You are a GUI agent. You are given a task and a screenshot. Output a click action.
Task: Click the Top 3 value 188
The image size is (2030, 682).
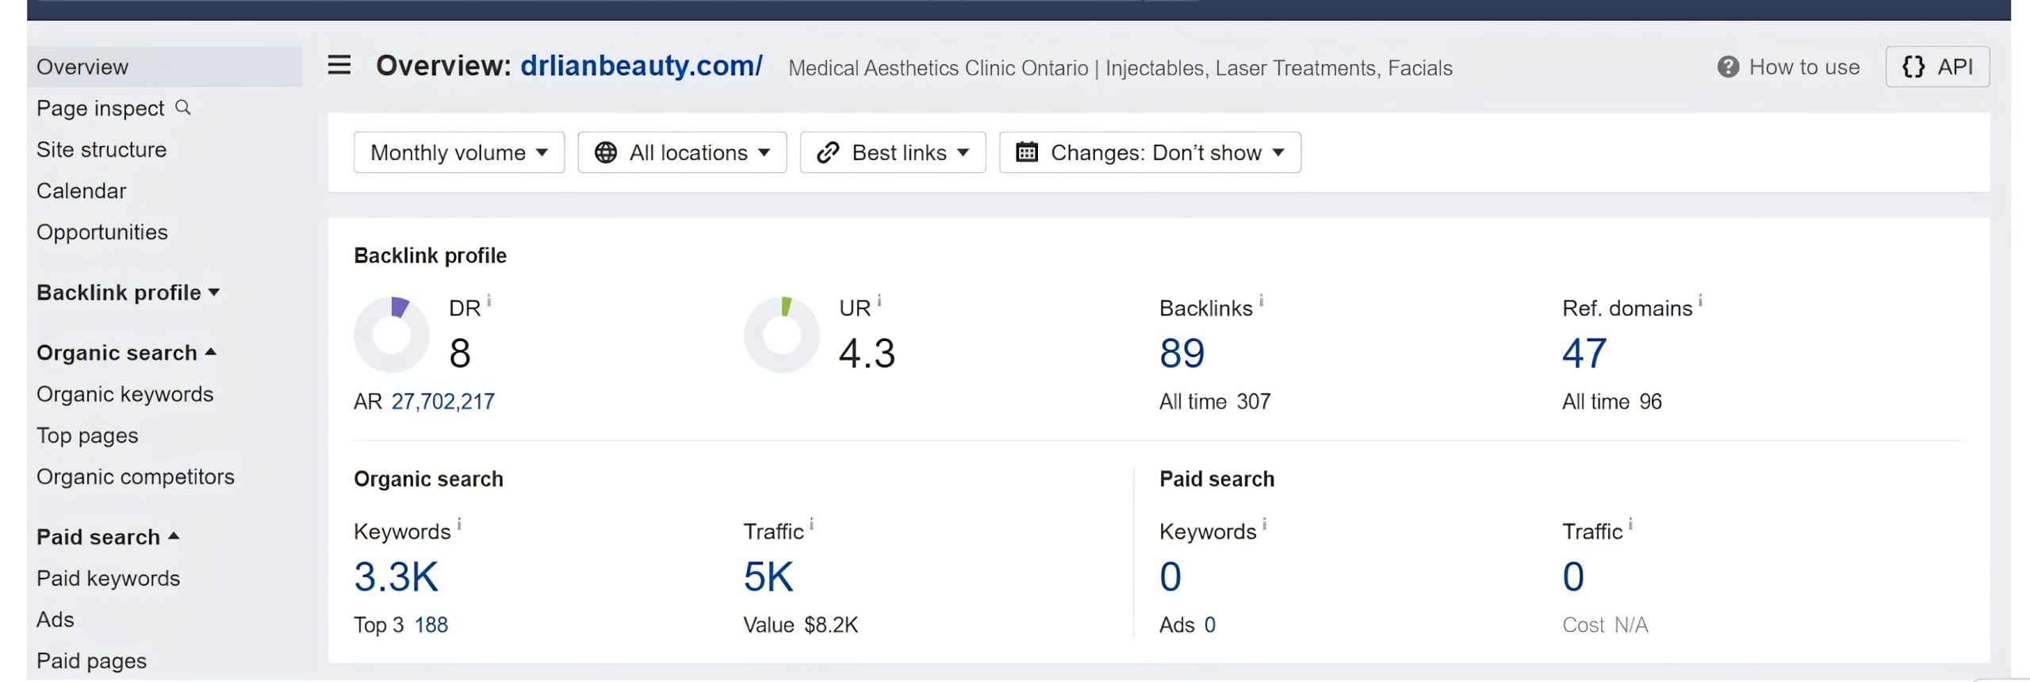(431, 625)
